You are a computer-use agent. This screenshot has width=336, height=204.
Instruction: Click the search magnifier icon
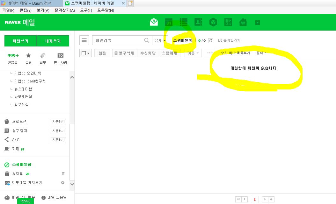point(147,40)
